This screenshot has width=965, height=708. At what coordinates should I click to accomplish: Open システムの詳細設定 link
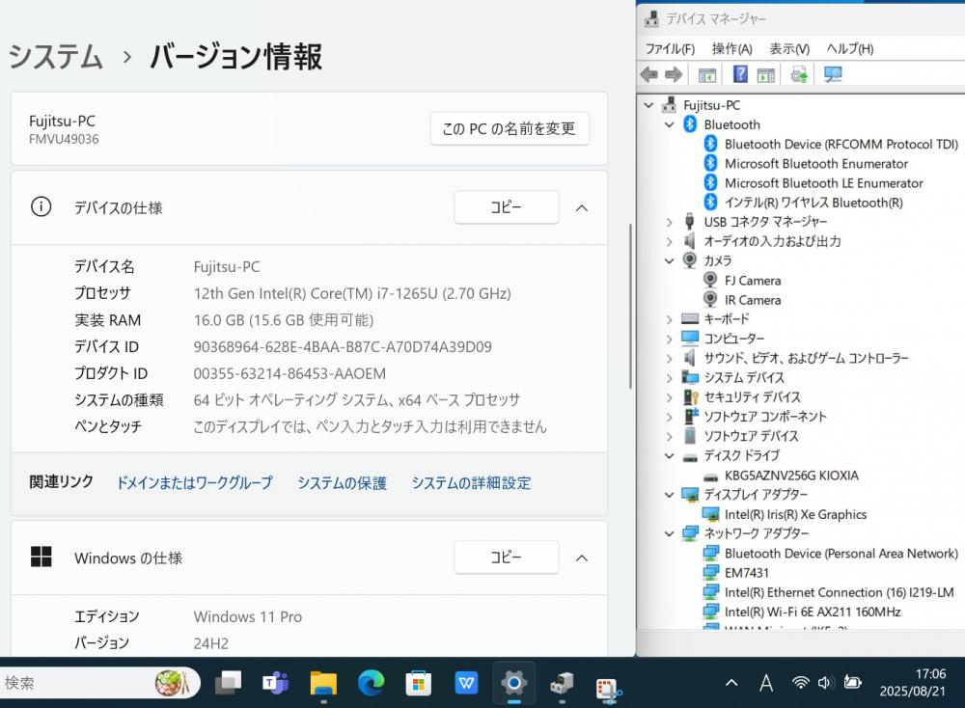(x=472, y=483)
